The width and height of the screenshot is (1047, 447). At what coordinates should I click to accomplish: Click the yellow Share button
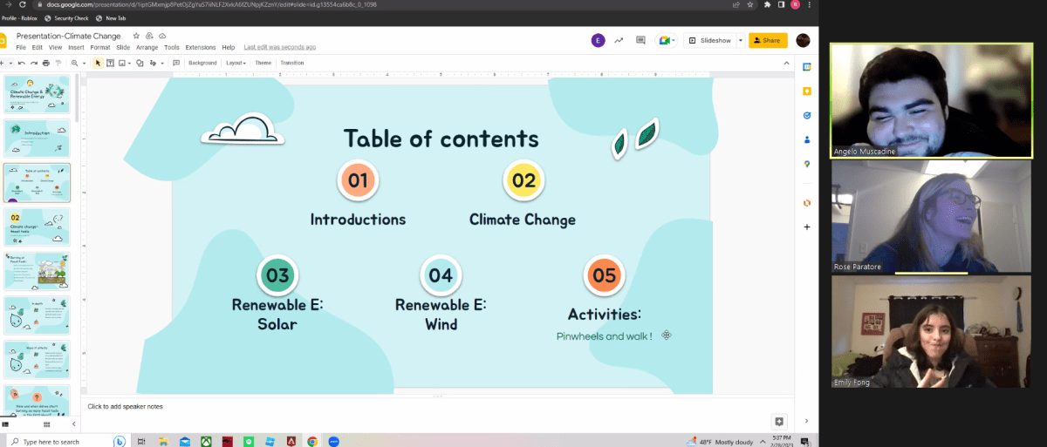click(768, 40)
